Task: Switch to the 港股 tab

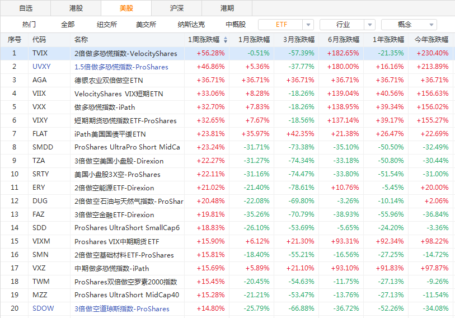Action: click(x=76, y=8)
